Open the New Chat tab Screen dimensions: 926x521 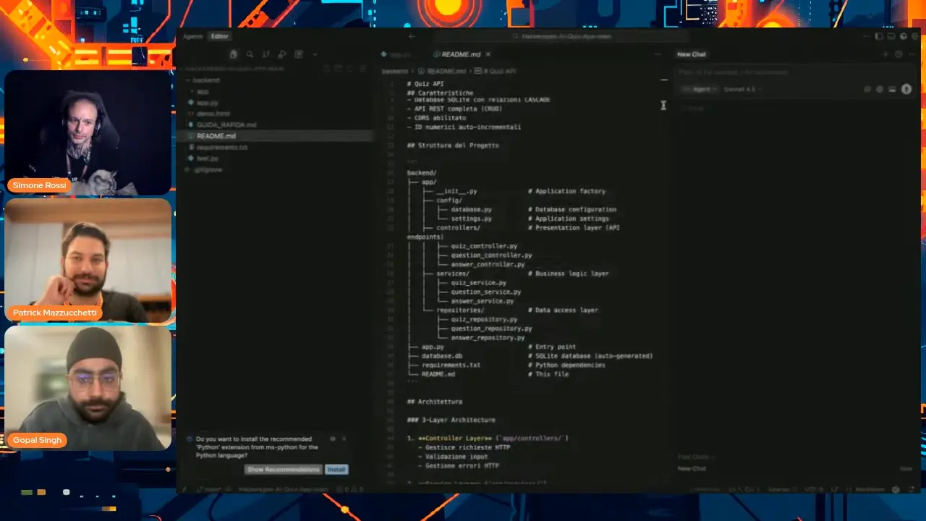tap(692, 54)
